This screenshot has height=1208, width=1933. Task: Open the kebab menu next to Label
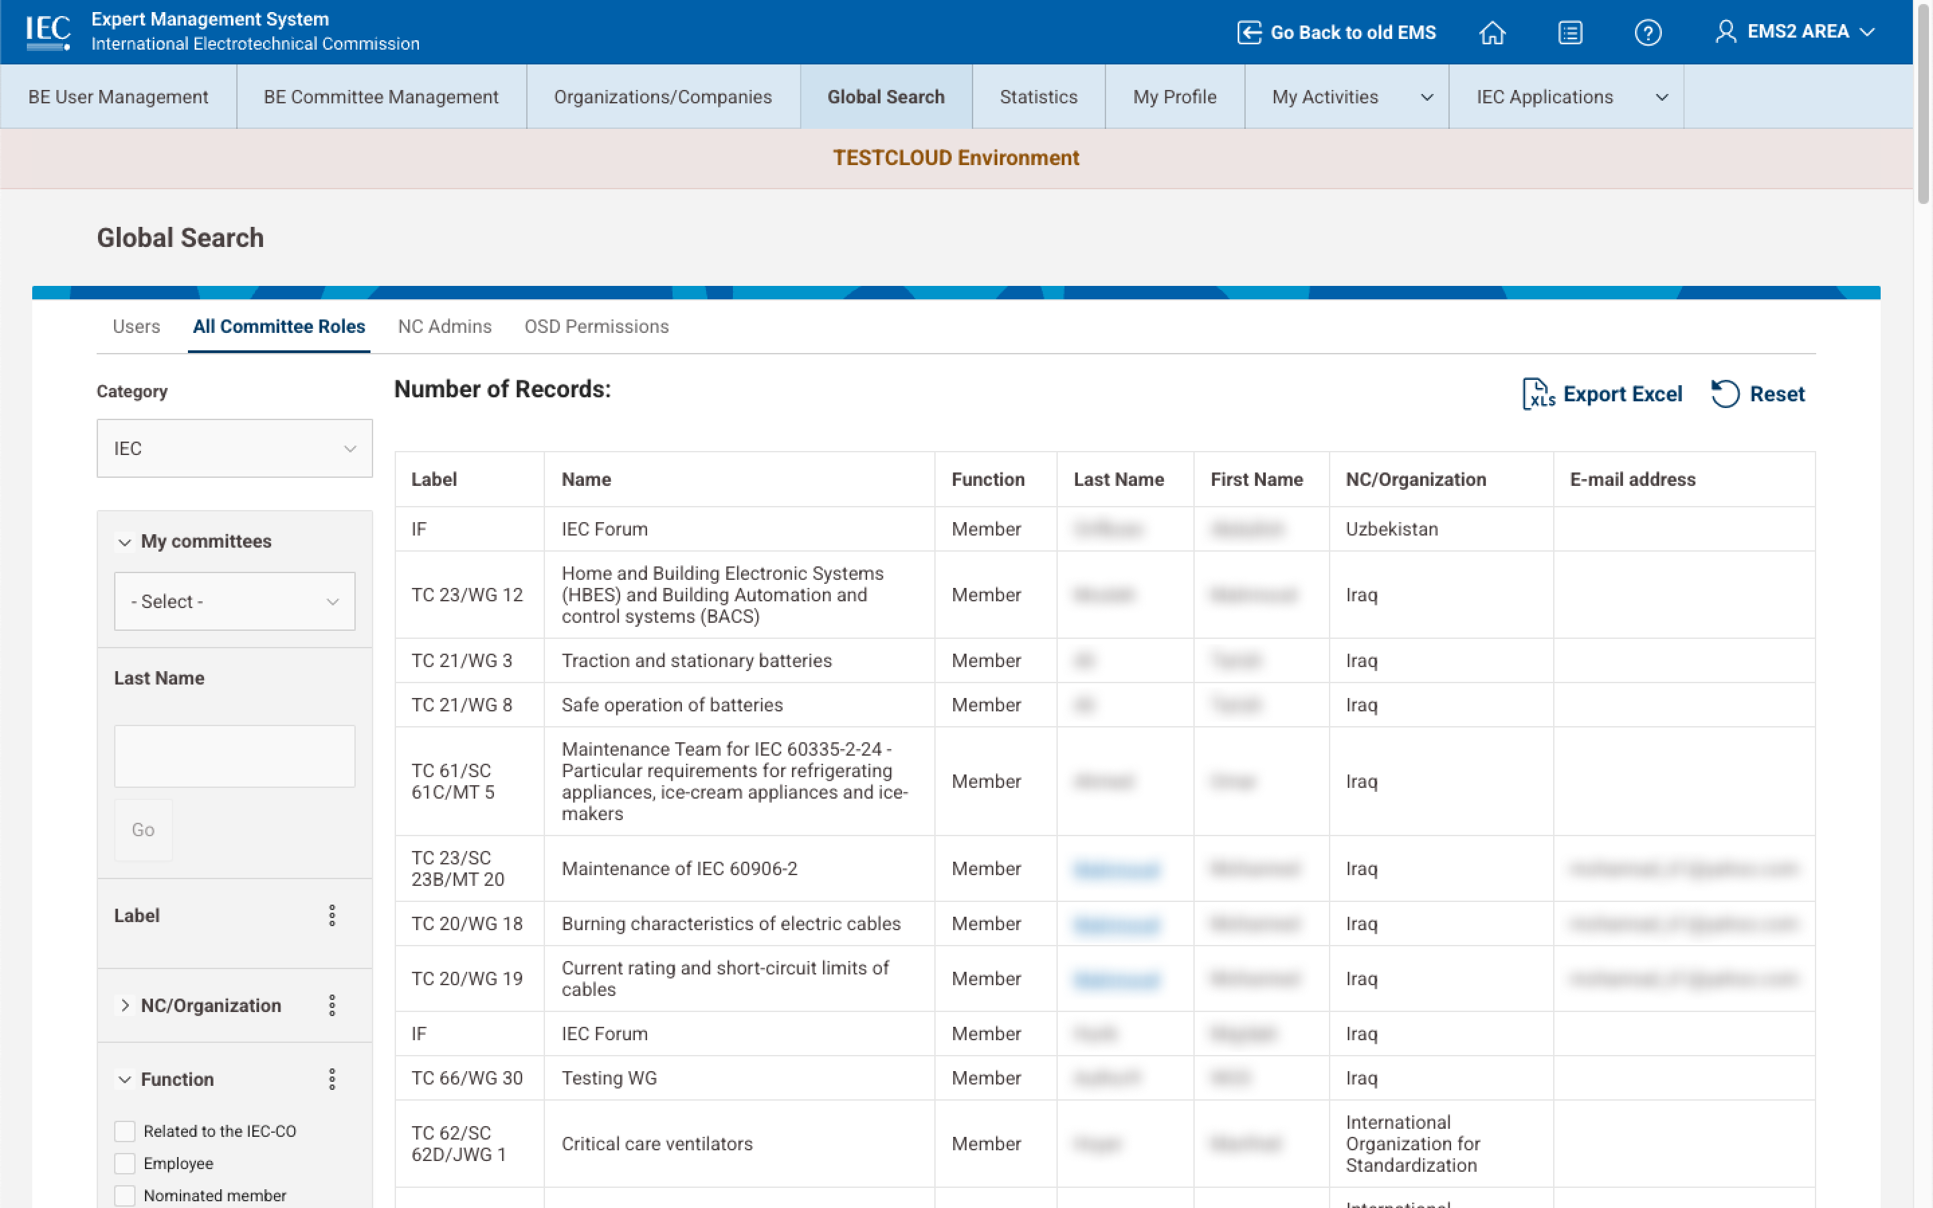(332, 915)
